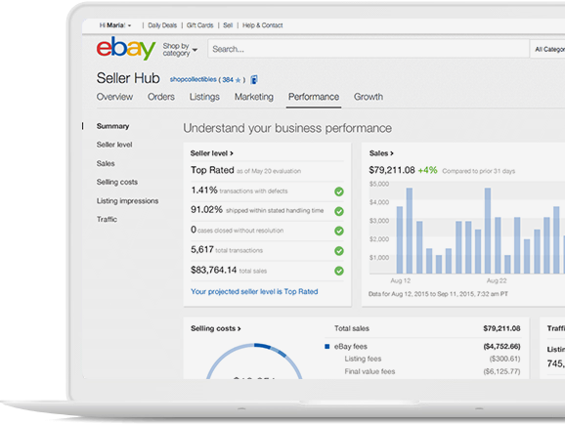This screenshot has height=425, width=565.
Task: Select Selling costs in the sidebar
Action: click(x=117, y=182)
